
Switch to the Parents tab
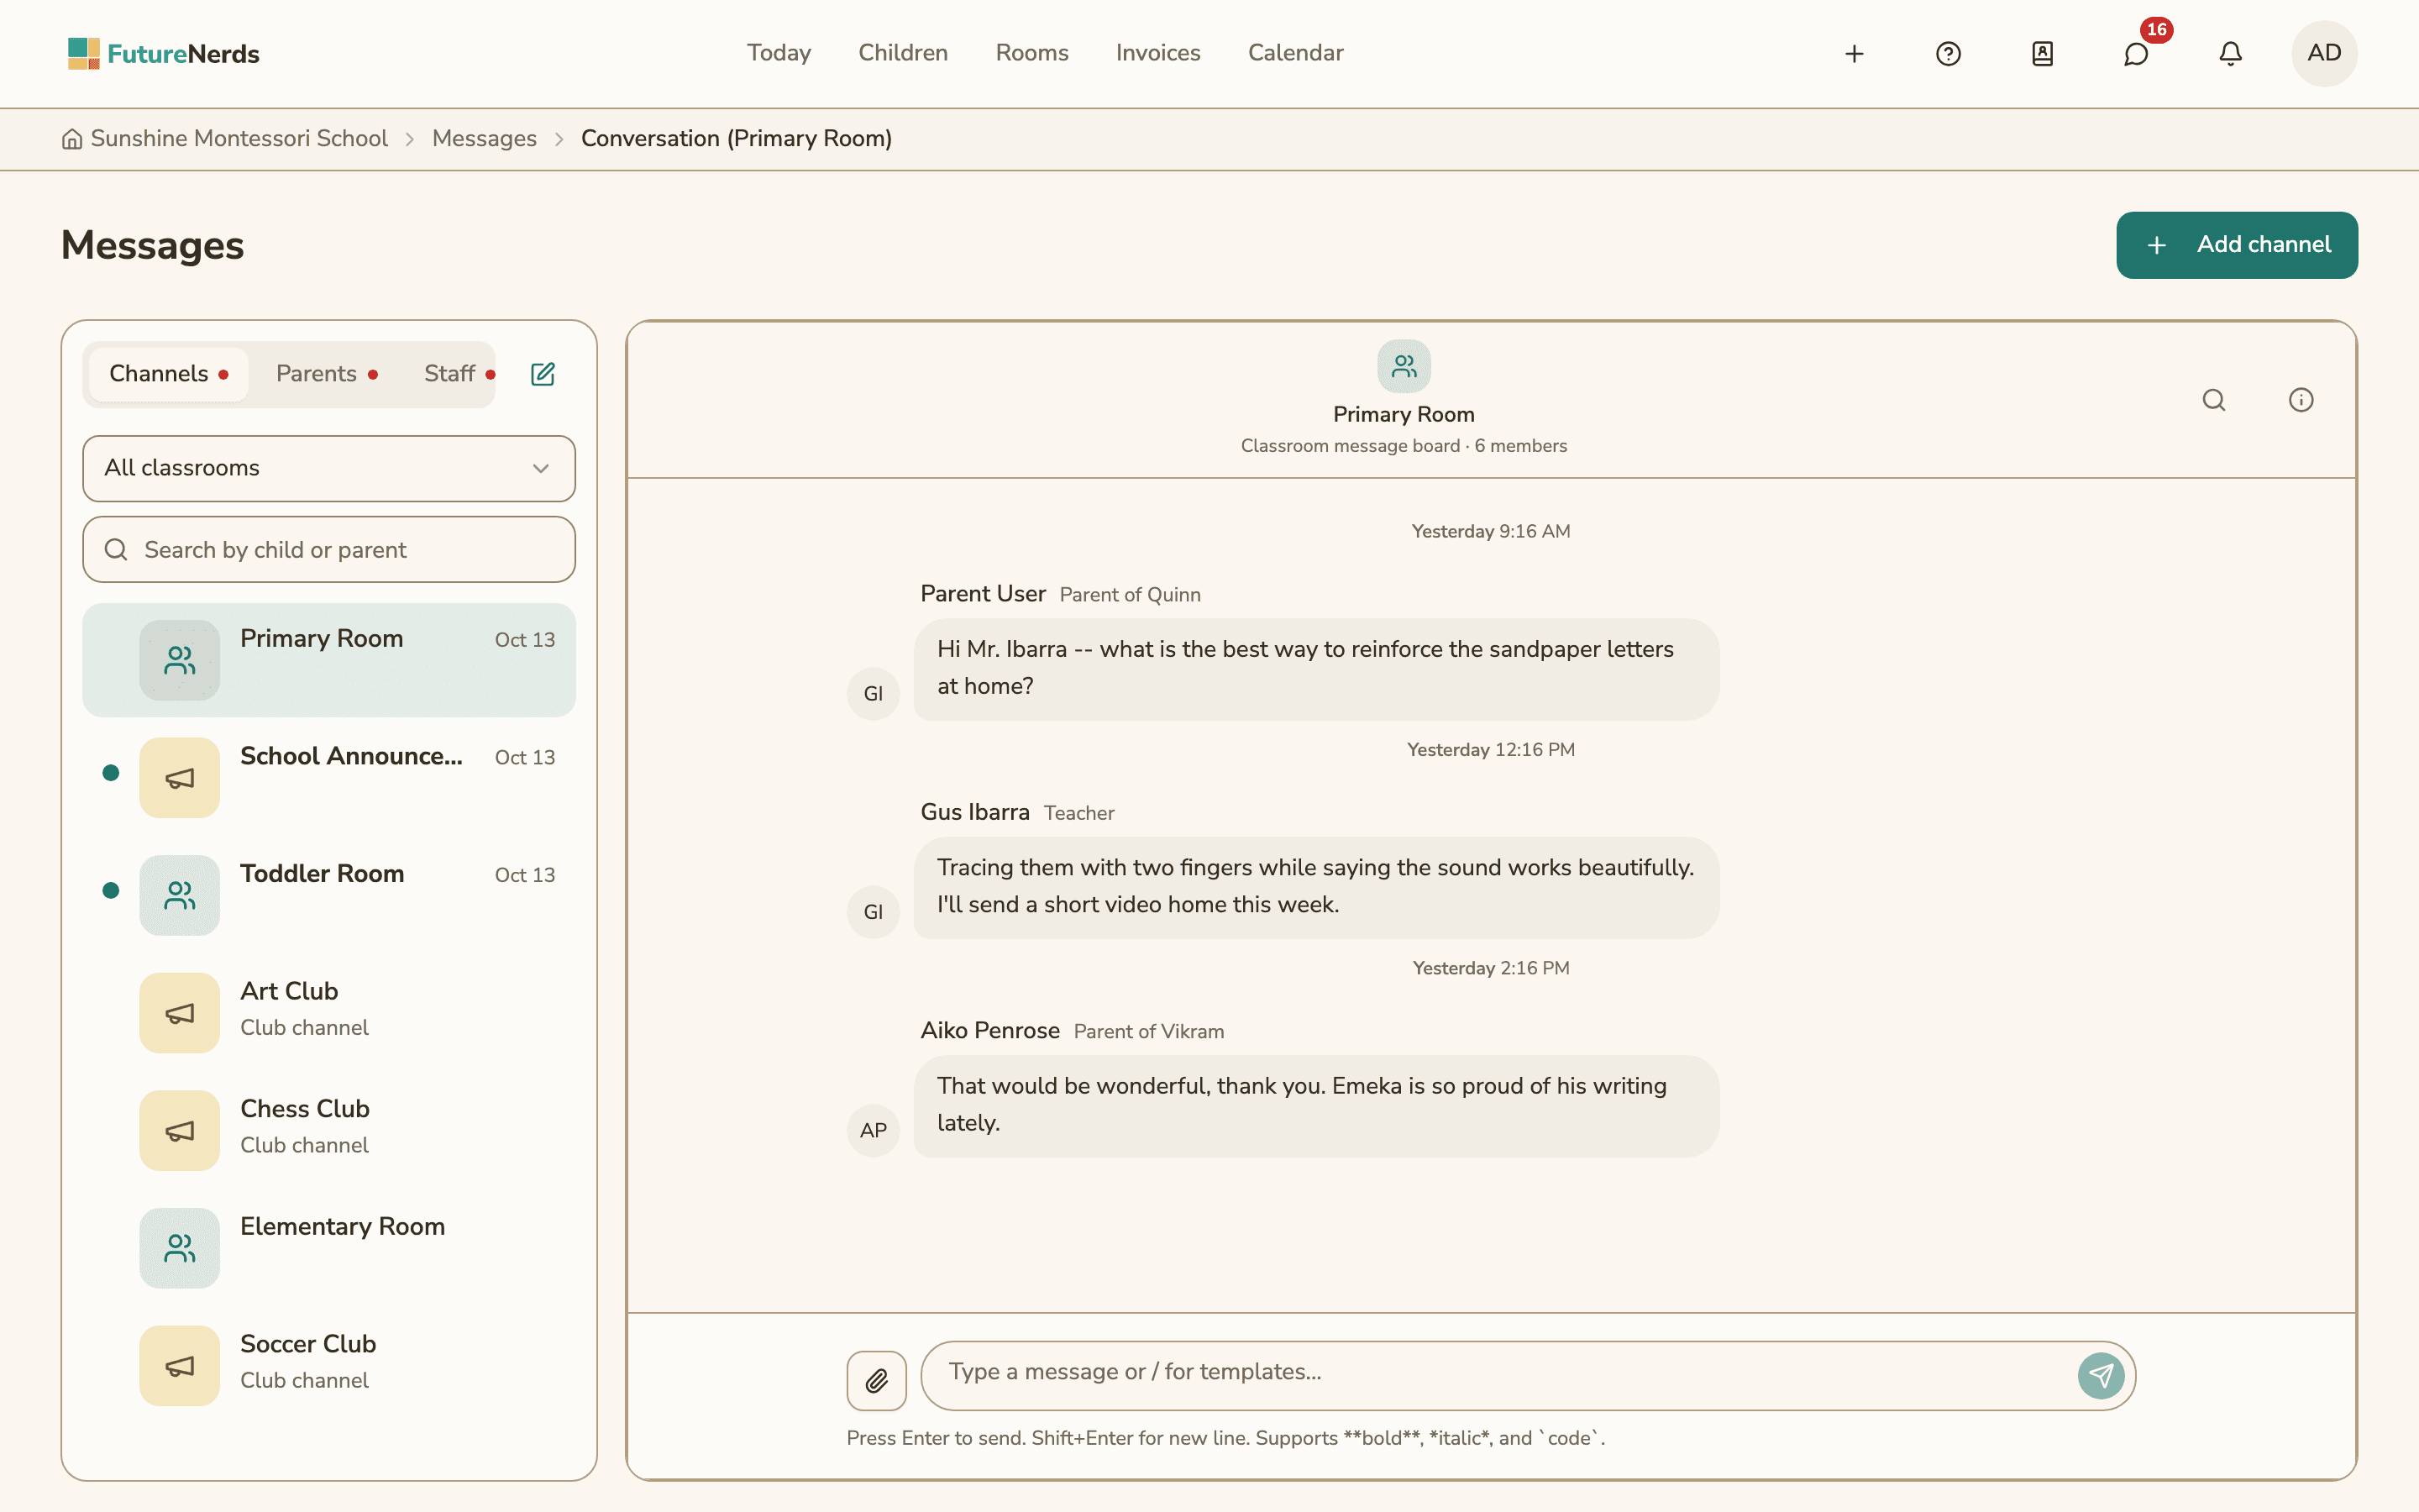click(327, 374)
